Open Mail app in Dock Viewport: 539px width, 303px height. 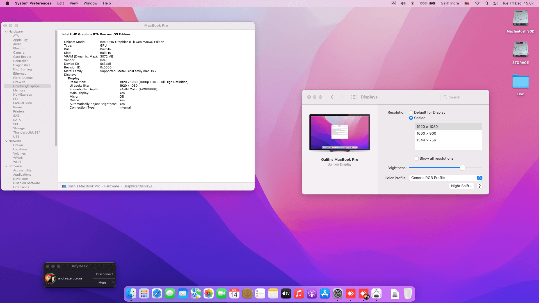coord(183,294)
